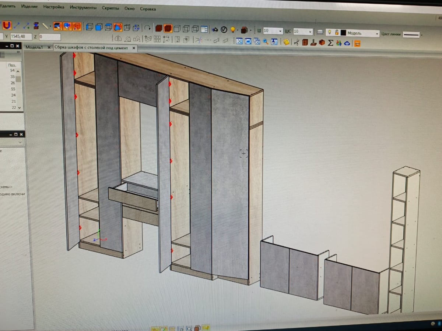The width and height of the screenshot is (442, 331).
Task: Toggle the layer padlock lock
Action: (337, 32)
